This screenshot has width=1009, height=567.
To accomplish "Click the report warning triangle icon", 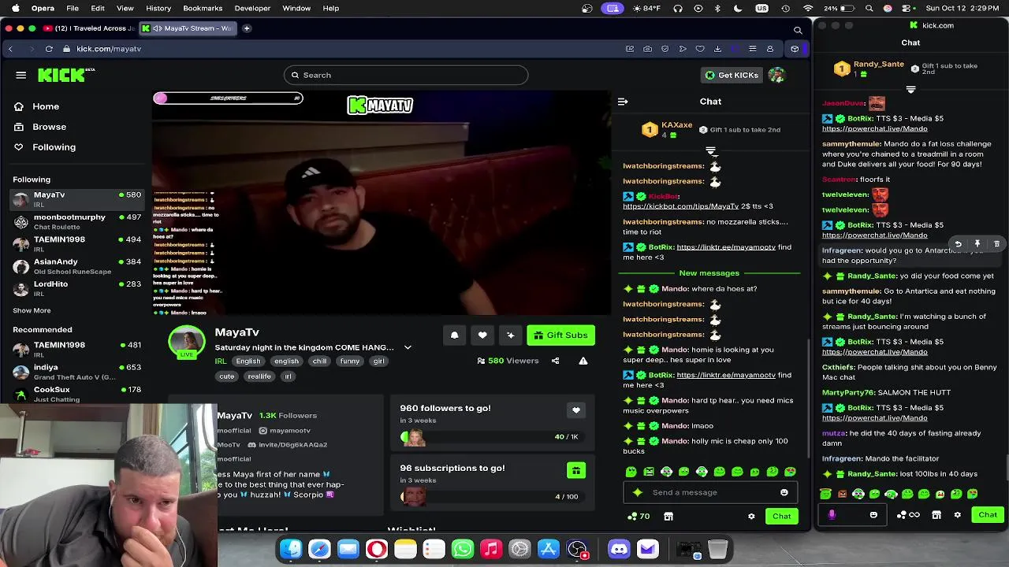I will 583,361.
